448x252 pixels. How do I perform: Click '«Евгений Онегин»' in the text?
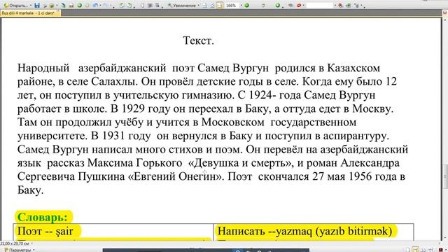pyautogui.click(x=176, y=176)
